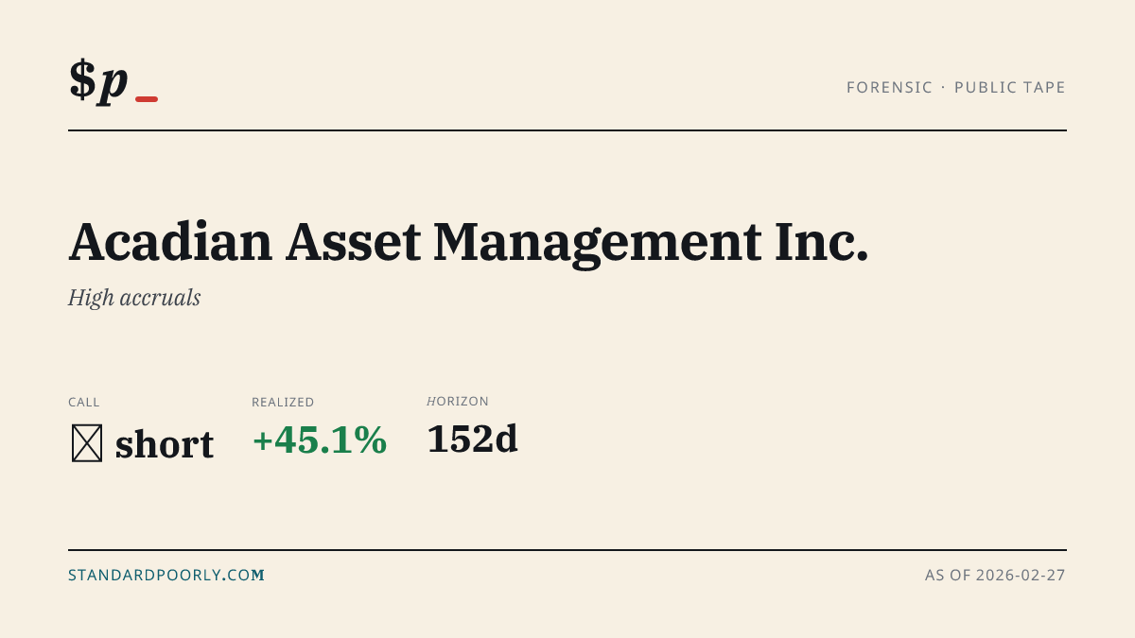The width and height of the screenshot is (1135, 638).
Task: Select the green +45.1% realized value
Action: [320, 440]
